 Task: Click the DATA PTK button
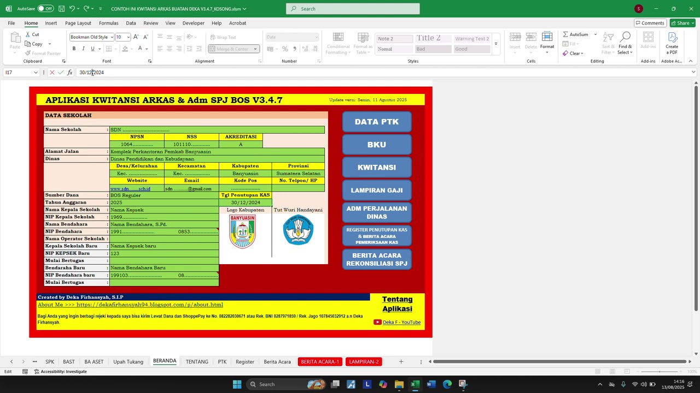tap(377, 122)
